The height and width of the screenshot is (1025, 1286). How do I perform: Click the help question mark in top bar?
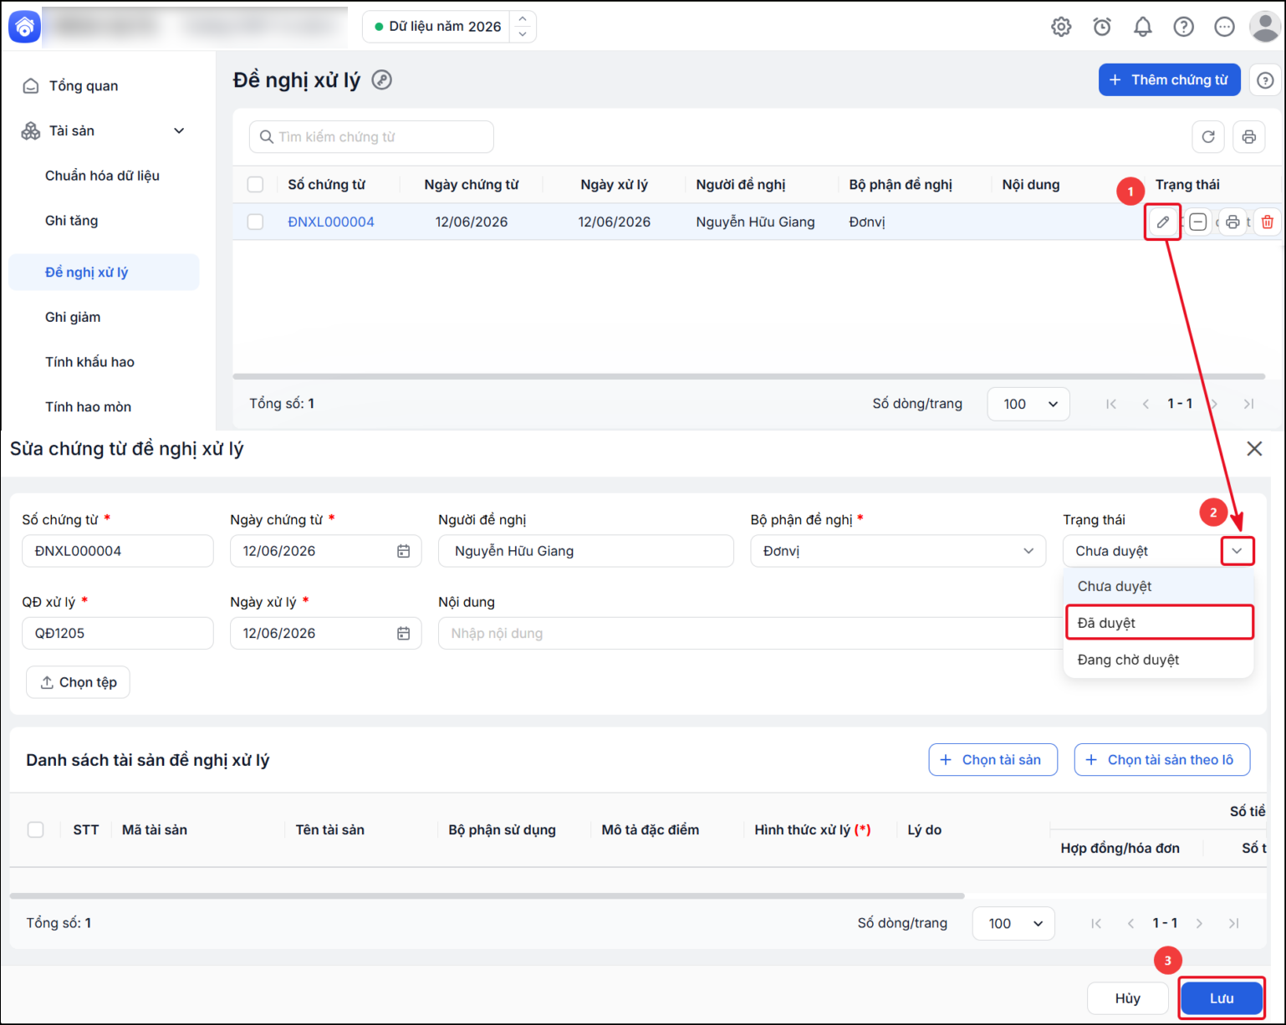coord(1184,27)
